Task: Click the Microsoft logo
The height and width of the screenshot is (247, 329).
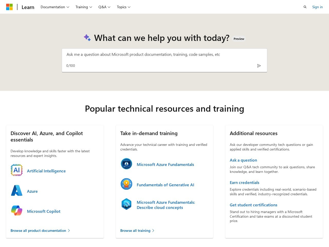Action: coord(10,7)
